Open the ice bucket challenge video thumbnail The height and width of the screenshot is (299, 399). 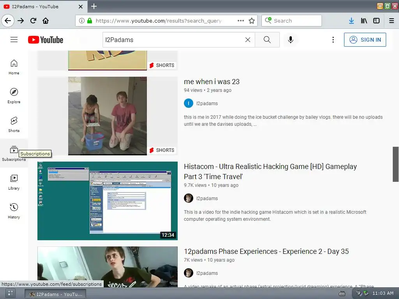click(108, 116)
